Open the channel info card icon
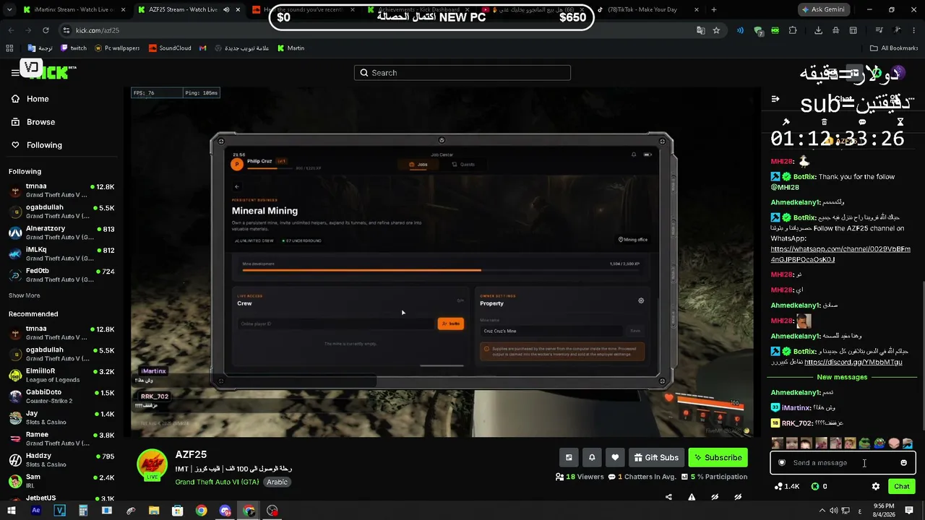The width and height of the screenshot is (925, 520). (569, 457)
